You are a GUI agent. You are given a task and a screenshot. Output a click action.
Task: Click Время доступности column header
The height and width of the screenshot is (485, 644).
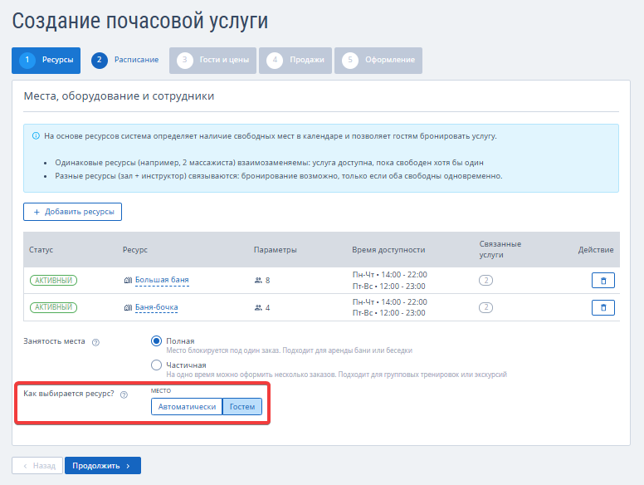388,250
